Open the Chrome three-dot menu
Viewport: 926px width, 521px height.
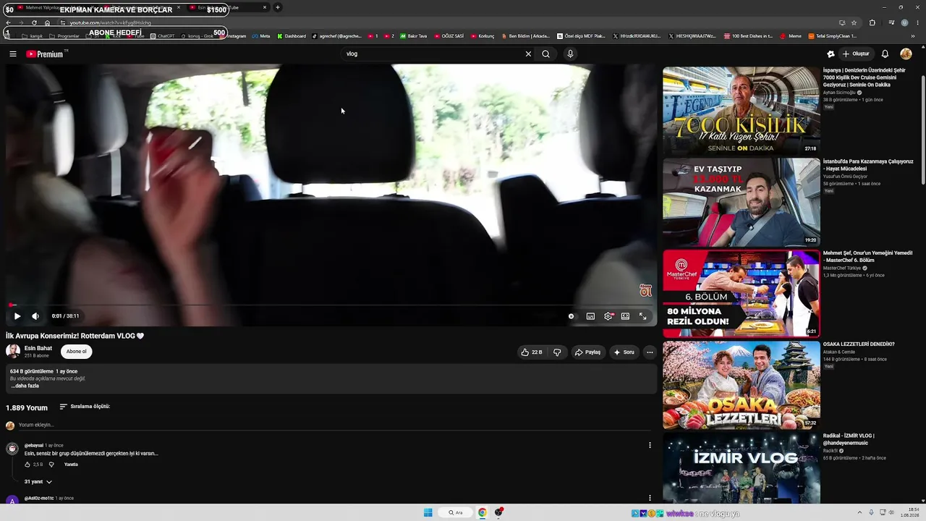pos(917,22)
